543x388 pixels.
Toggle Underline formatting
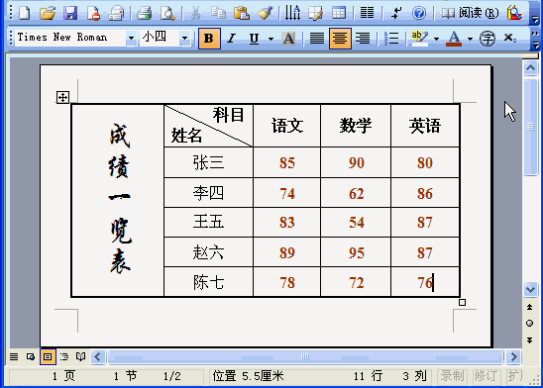[x=255, y=39]
